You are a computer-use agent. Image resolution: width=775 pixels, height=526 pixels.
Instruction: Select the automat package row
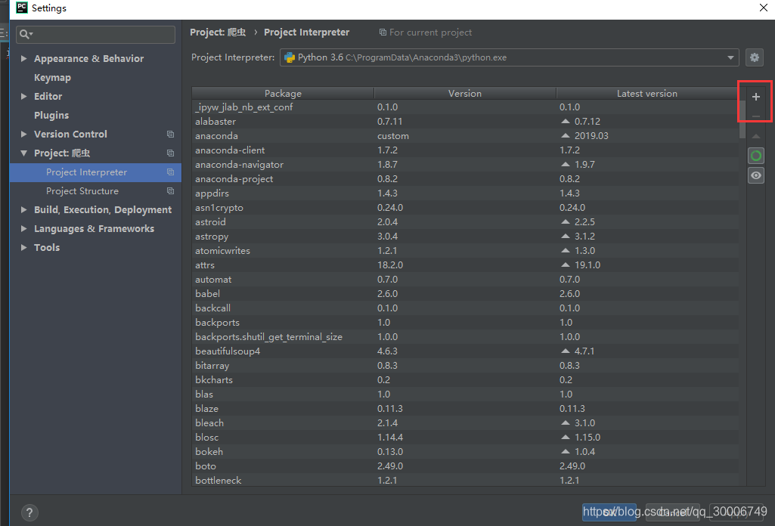[465, 279]
